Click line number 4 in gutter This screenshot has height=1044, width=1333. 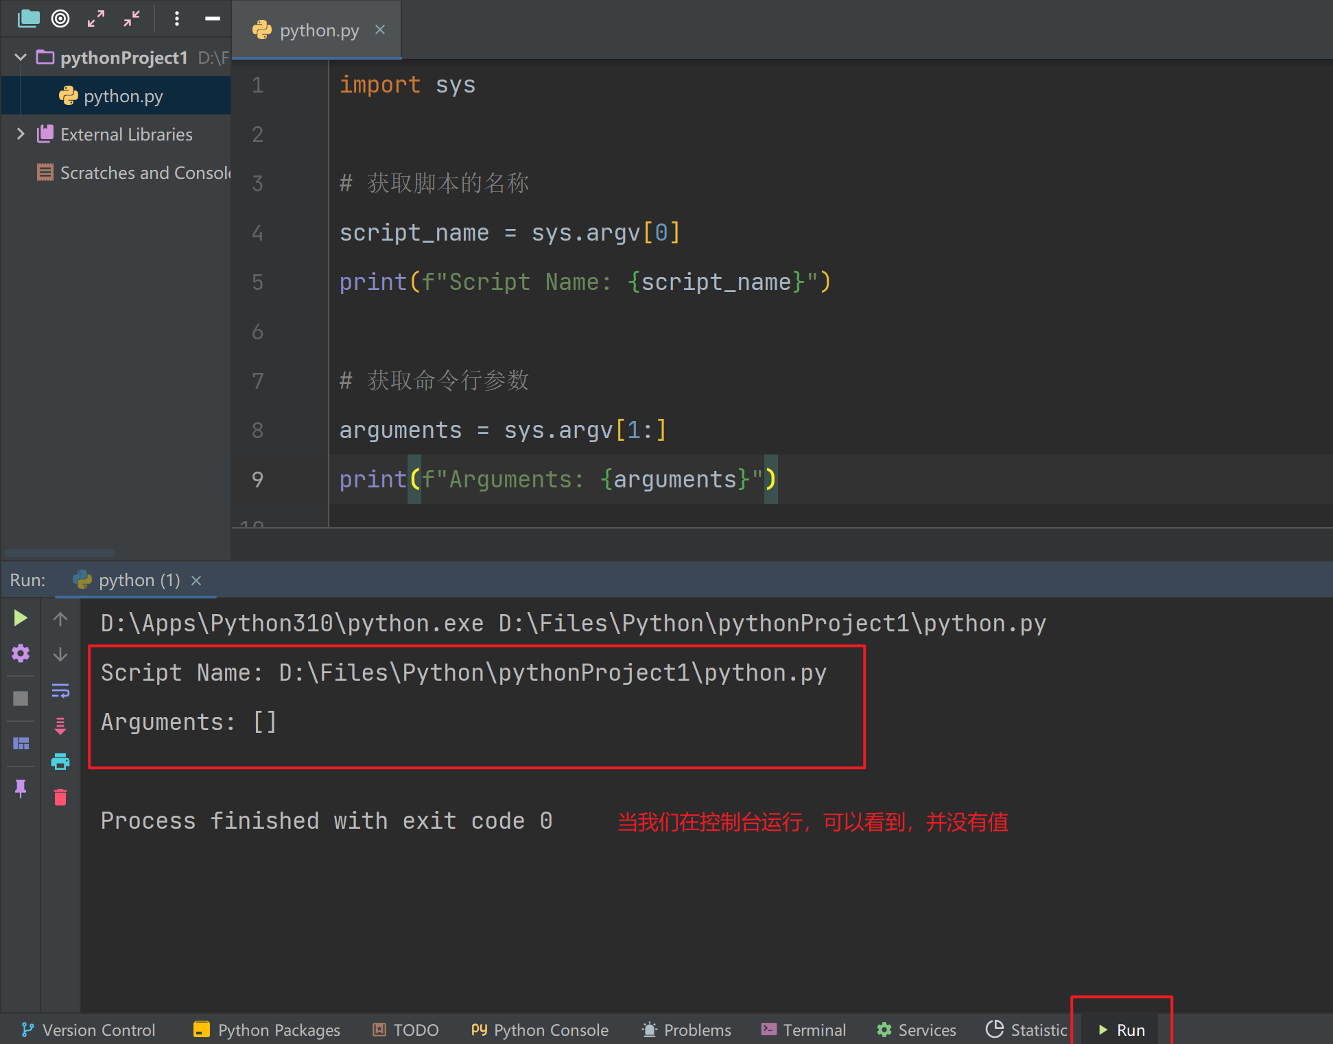pos(257,233)
